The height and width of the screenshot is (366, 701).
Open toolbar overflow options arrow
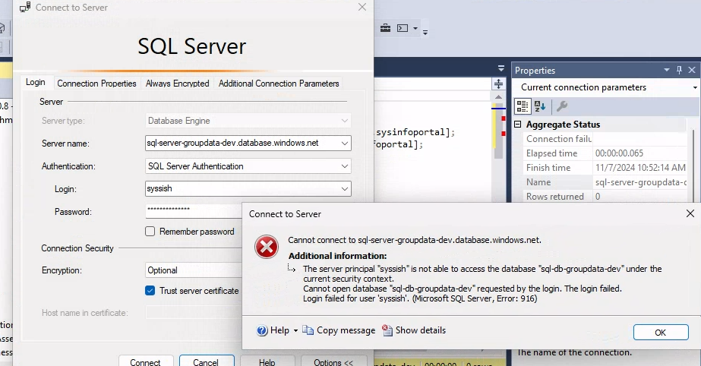click(x=425, y=32)
